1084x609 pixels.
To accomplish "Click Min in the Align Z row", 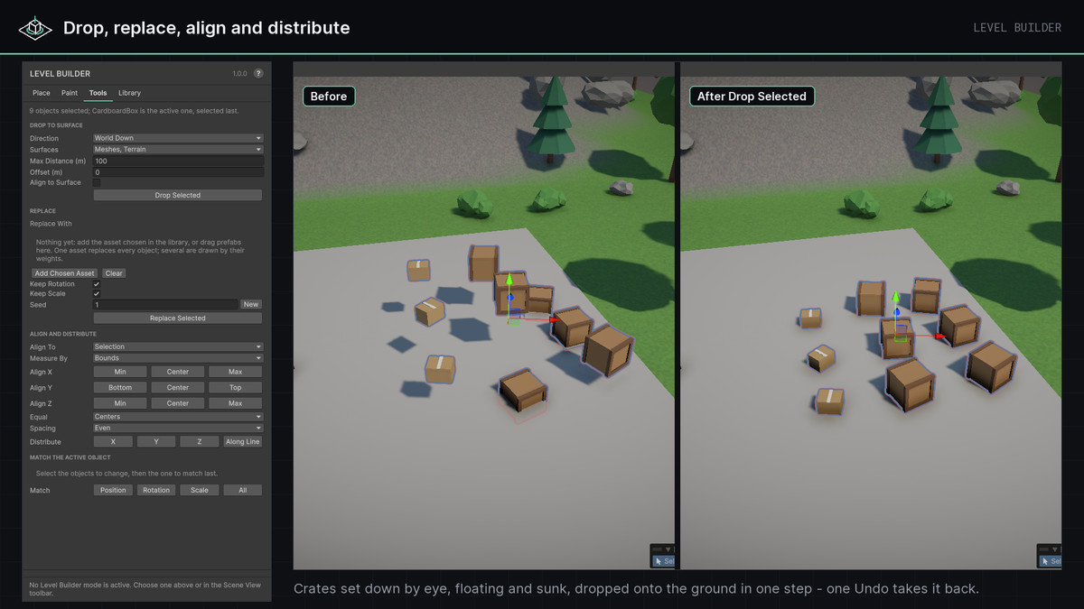I will pos(120,403).
